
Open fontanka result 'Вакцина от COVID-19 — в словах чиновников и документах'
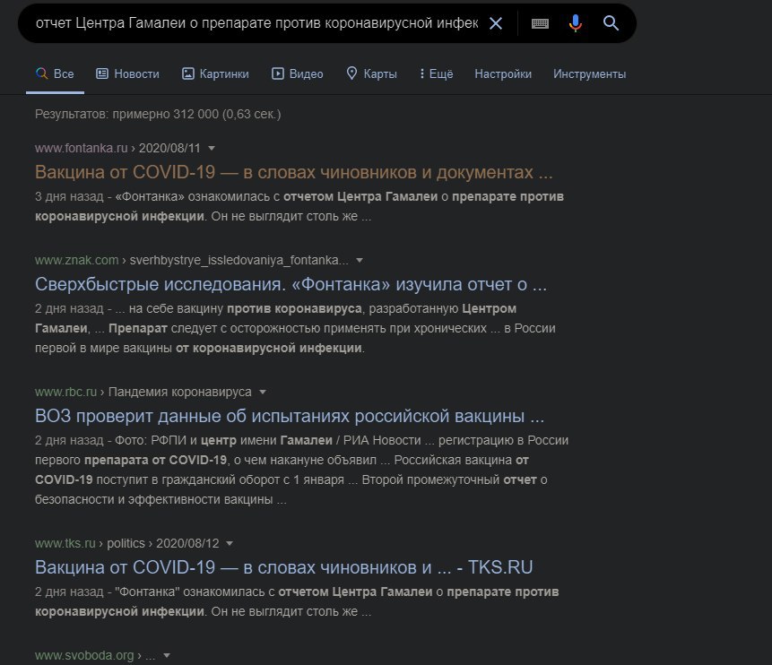(x=294, y=172)
